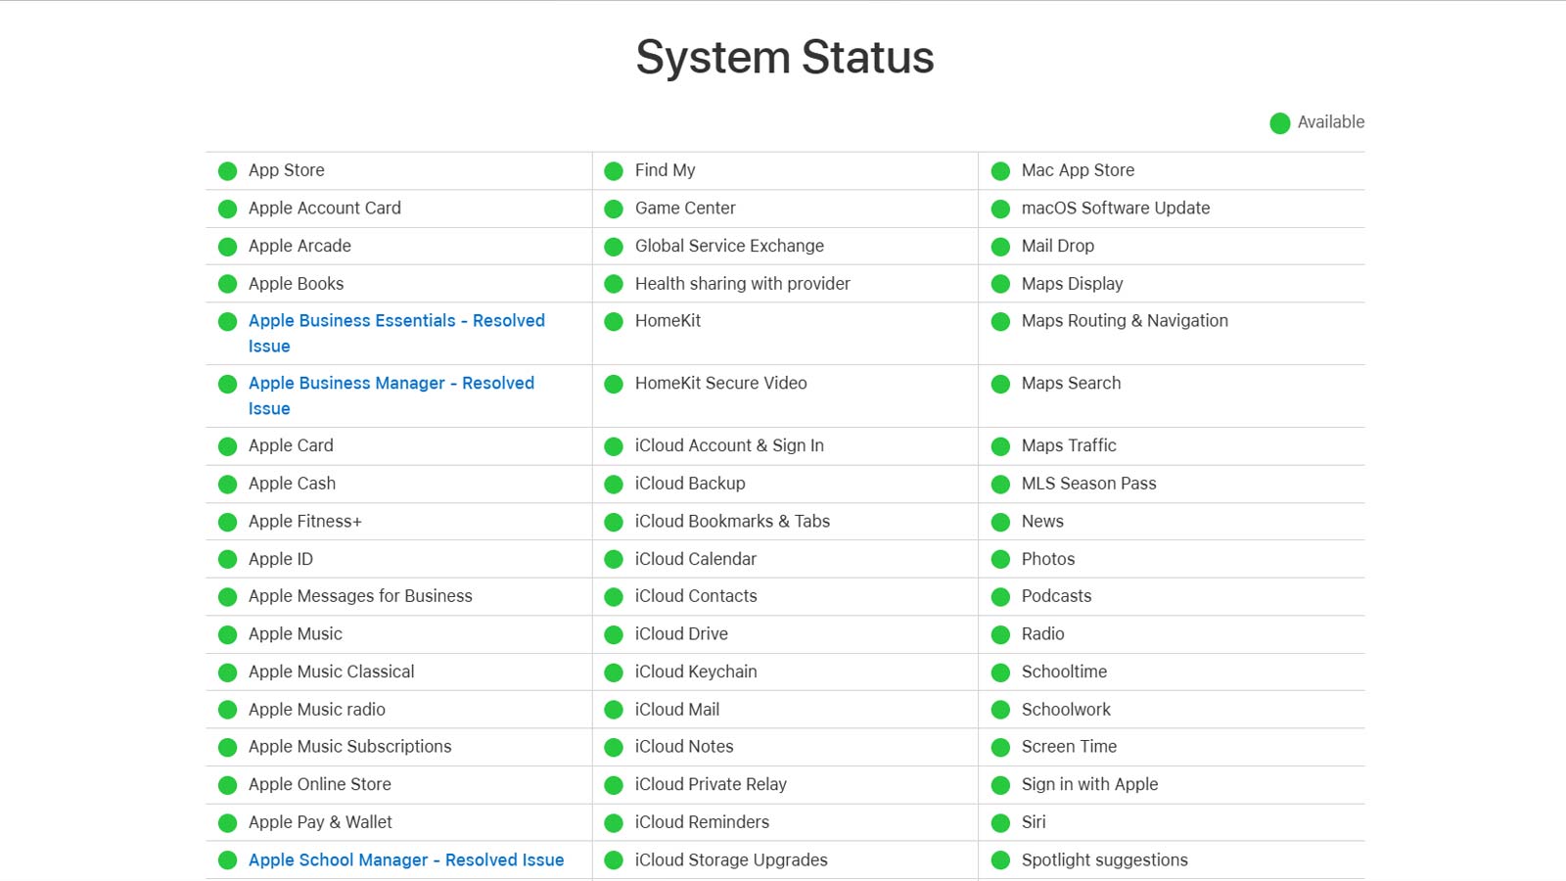Open Apple Business Manager Resolved Issue link

(x=391, y=395)
